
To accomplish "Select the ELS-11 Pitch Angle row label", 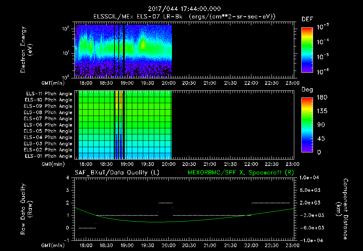I will click(49, 94).
